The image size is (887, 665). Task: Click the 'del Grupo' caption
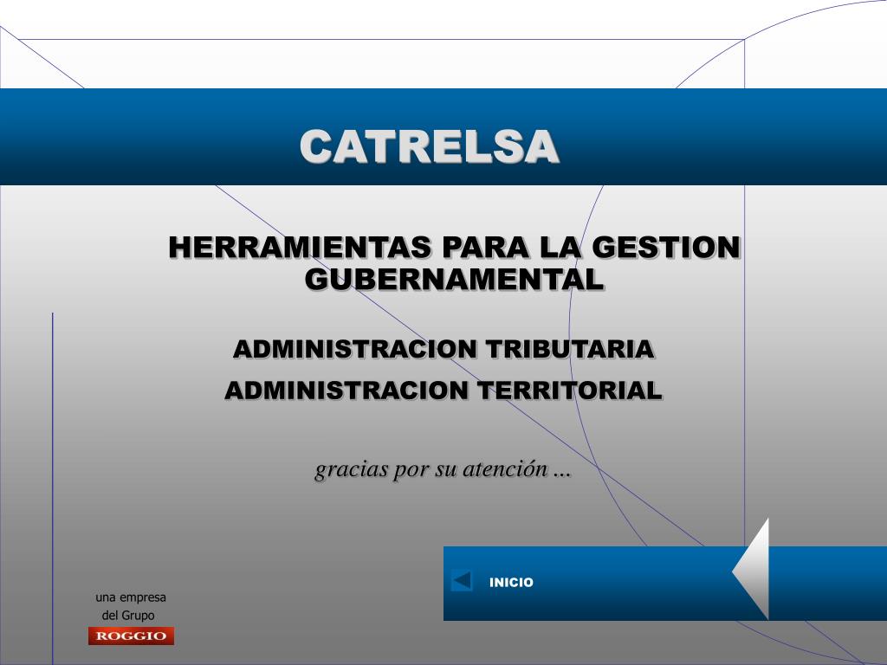click(128, 616)
